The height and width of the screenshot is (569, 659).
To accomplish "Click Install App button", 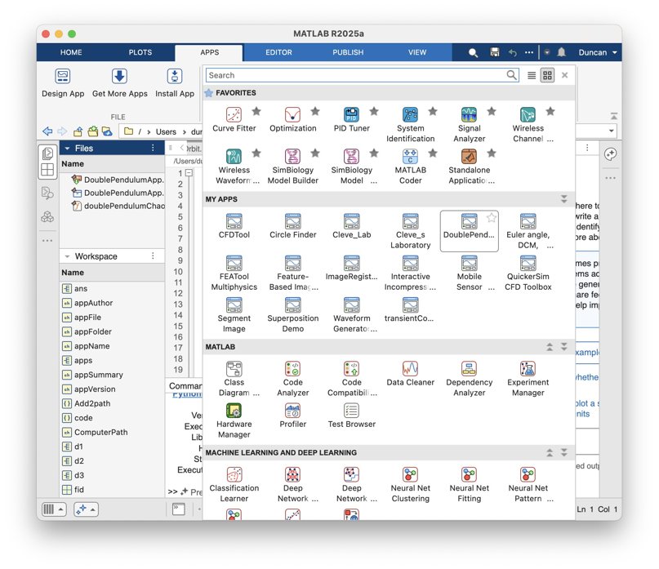I will (175, 82).
